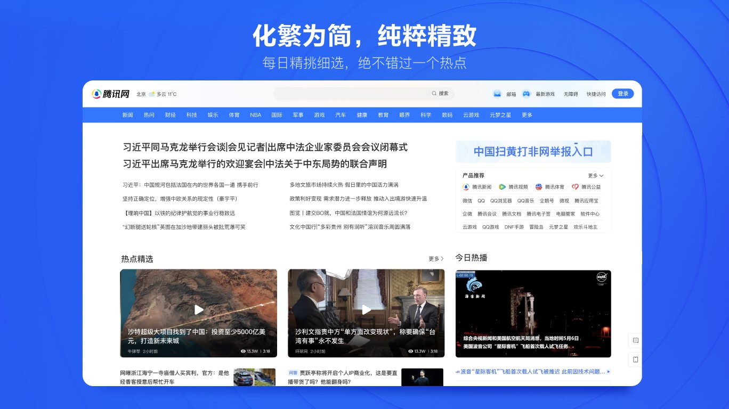Open the 邮箱 envelope icon

[x=497, y=94]
